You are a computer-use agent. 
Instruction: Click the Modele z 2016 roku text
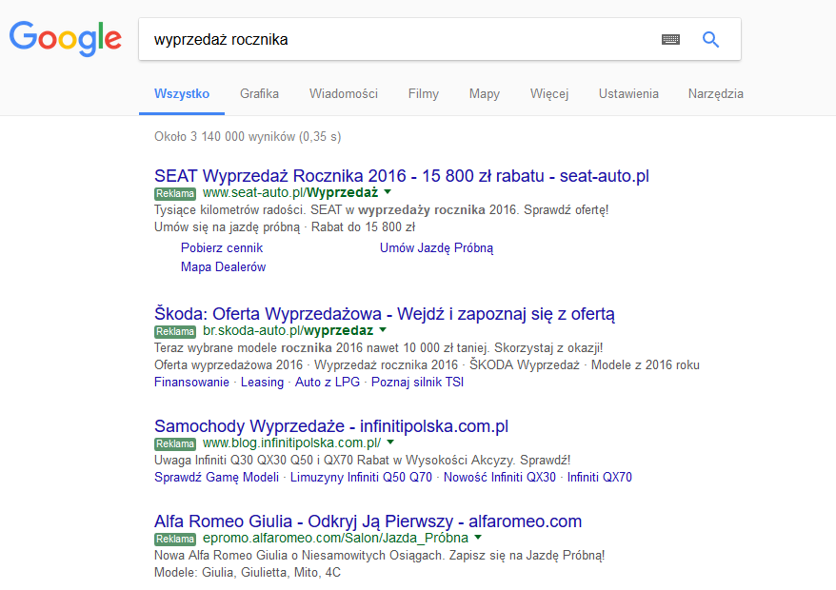[x=646, y=365]
